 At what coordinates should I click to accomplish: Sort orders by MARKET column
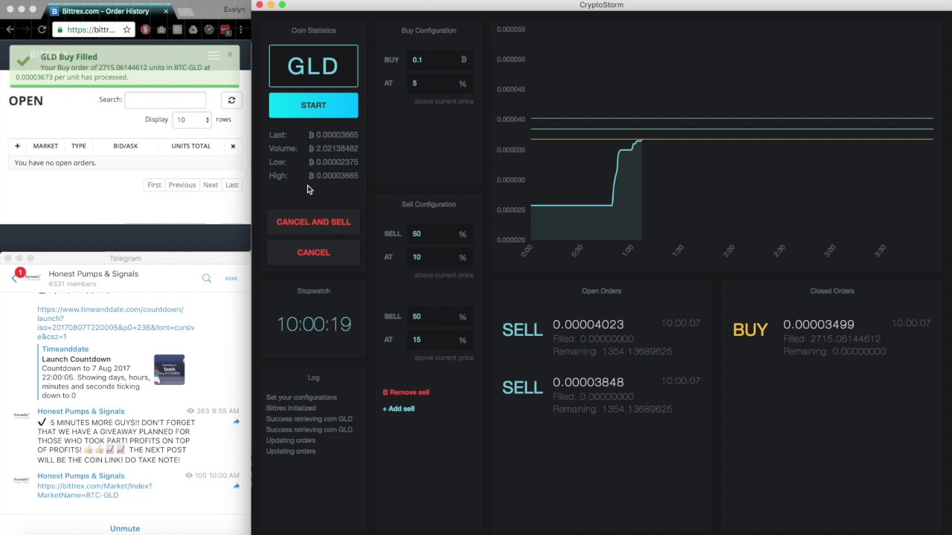pyautogui.click(x=45, y=146)
